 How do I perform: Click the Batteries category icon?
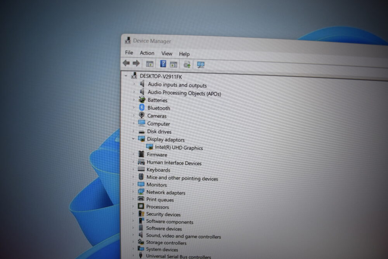pyautogui.click(x=142, y=99)
